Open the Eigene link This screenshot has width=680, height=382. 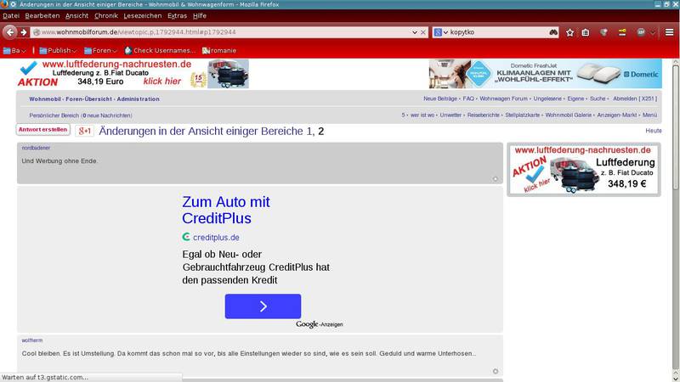(x=575, y=98)
